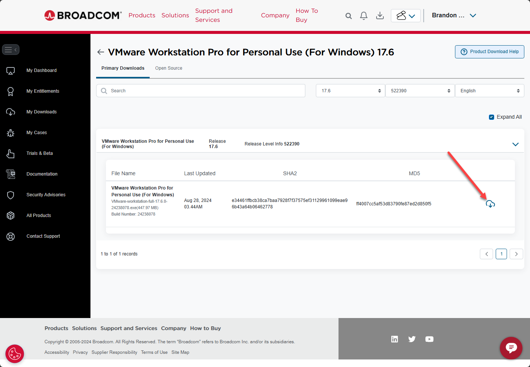This screenshot has height=367, width=530.
Task: Click the Trials & Beta hand icon
Action: click(x=11, y=153)
